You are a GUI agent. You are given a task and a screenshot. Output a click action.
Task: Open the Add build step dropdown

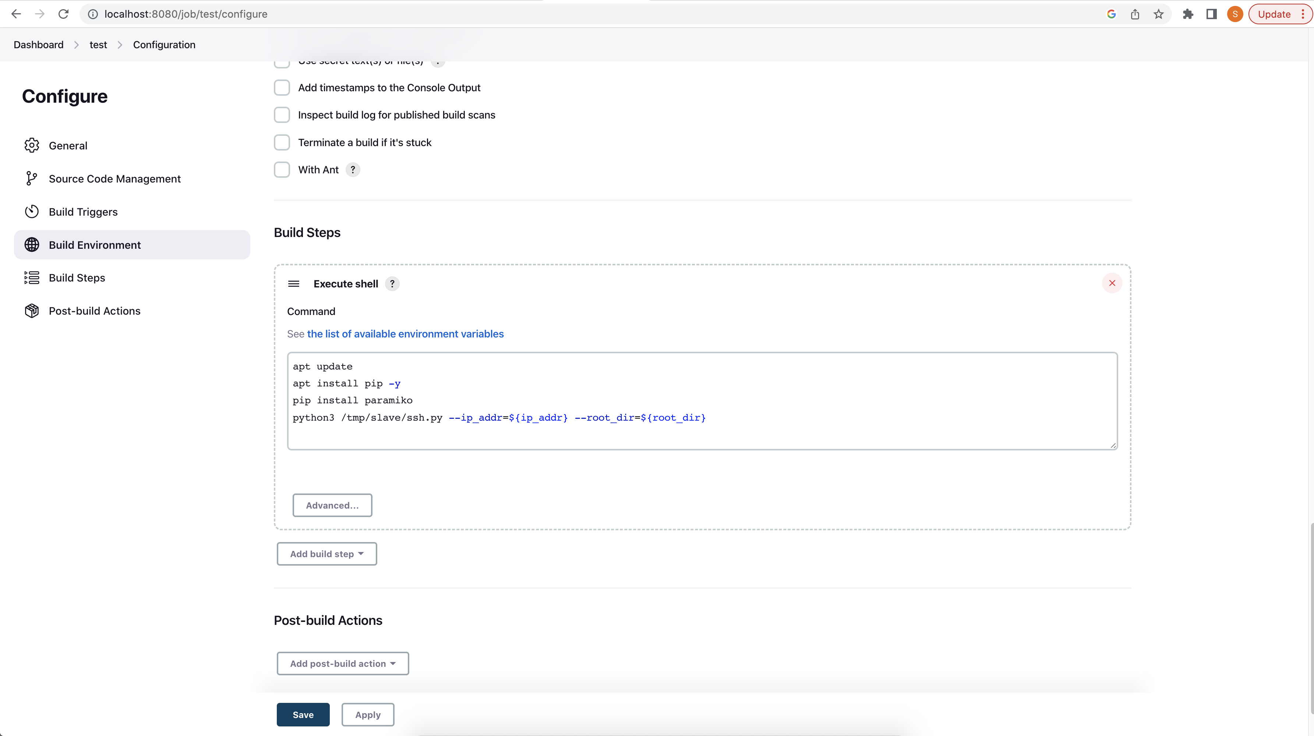click(x=327, y=554)
